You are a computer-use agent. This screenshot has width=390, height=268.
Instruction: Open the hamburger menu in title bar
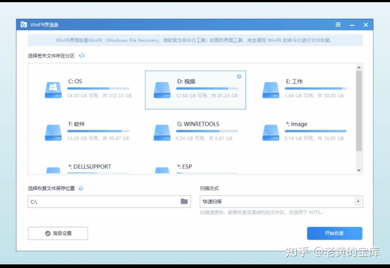pyautogui.click(x=338, y=24)
